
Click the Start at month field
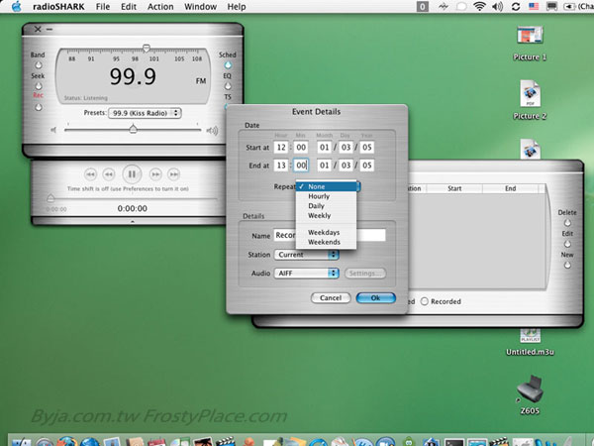coord(325,147)
